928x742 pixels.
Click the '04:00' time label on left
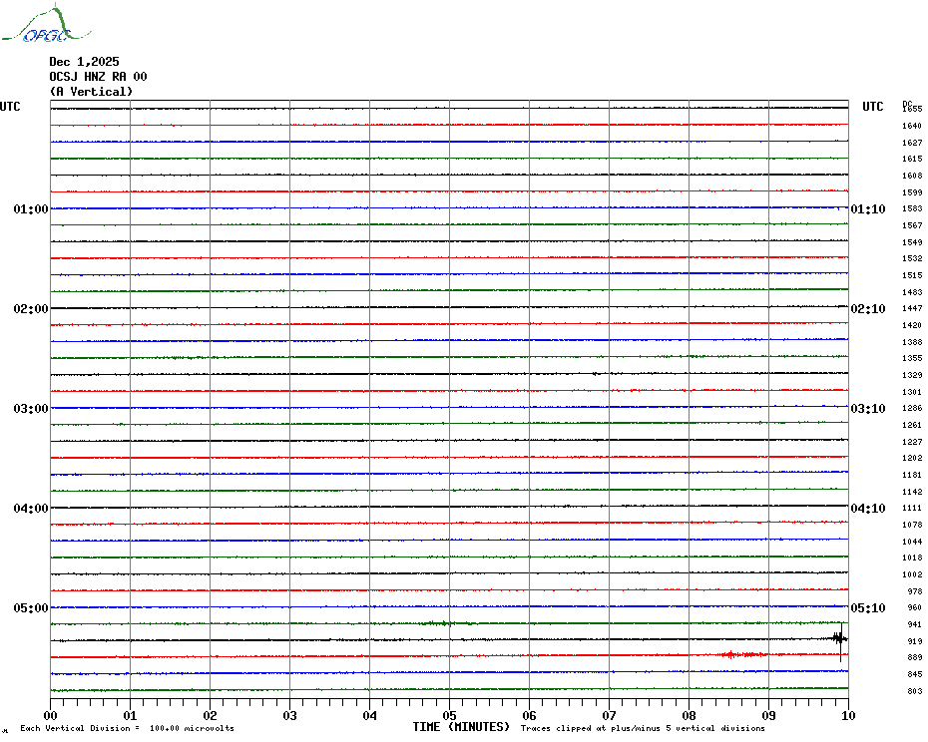(x=31, y=509)
